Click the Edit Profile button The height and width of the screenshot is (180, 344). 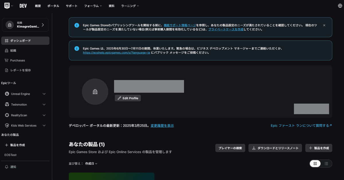coord(128,98)
